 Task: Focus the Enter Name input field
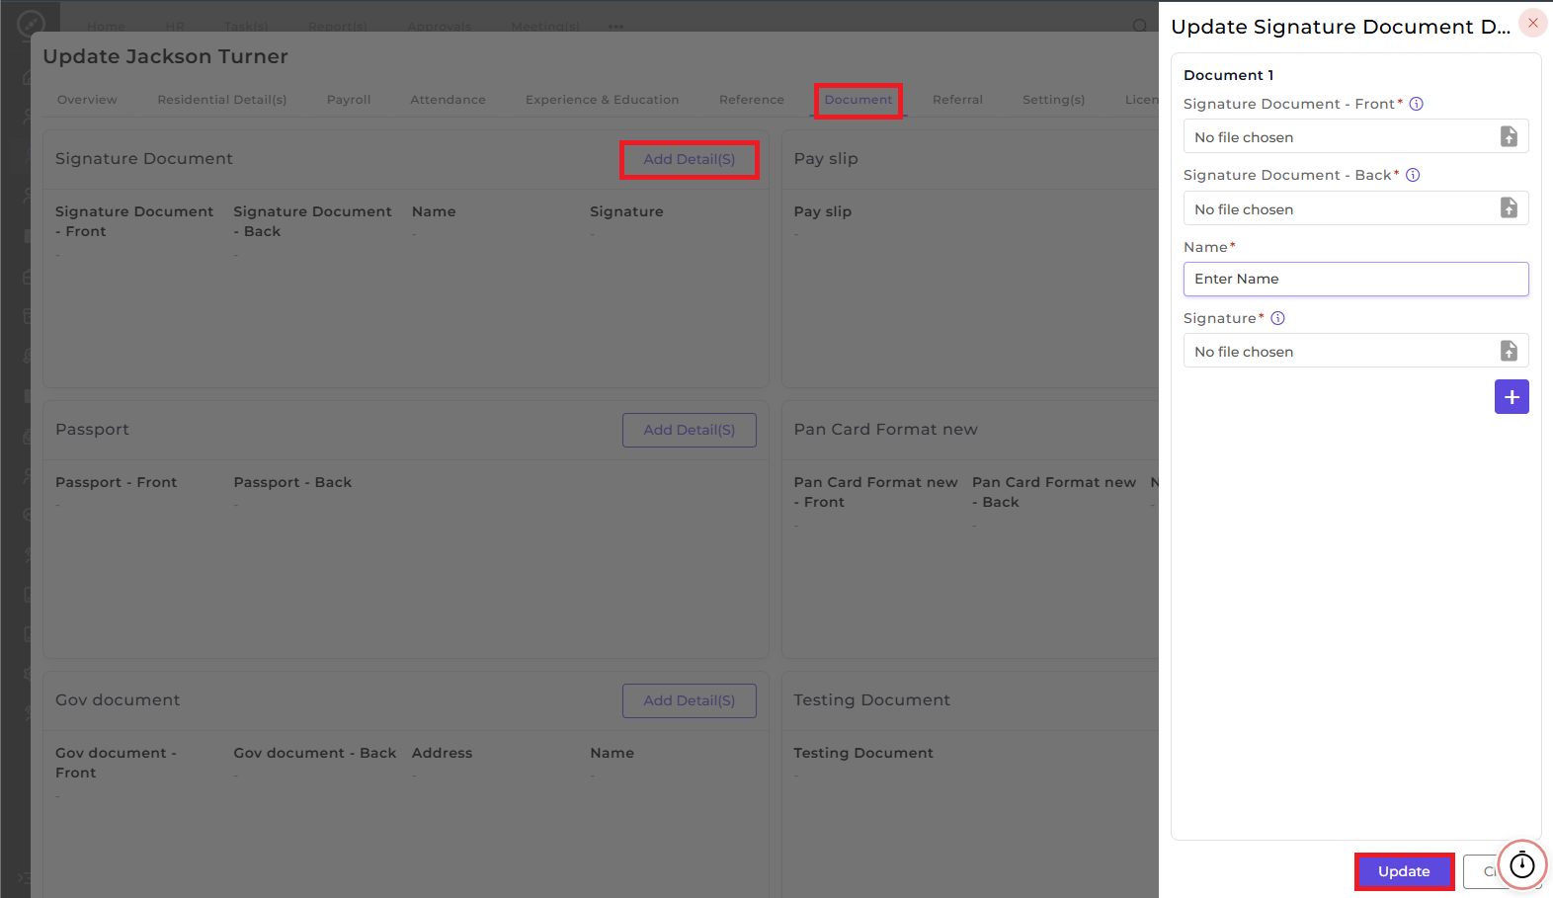[1355, 279]
